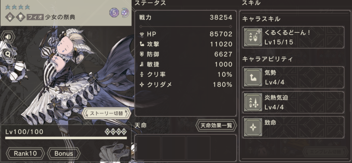The height and width of the screenshot is (163, 352).
Task: Open the 天命効果一覧 list
Action: click(x=217, y=126)
